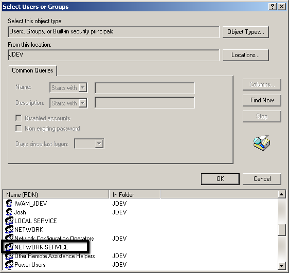Sort by the Name (RDN) column header

point(56,194)
